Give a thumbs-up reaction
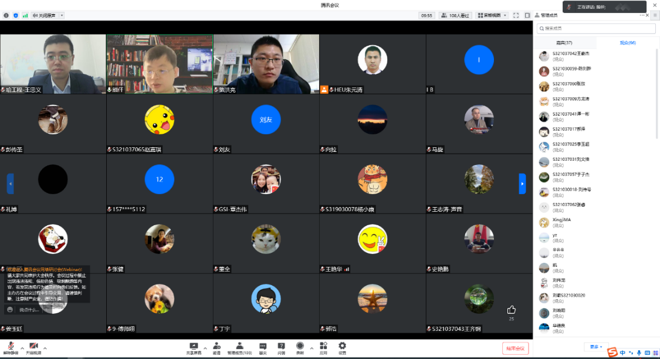Screen dimensions: 660x359 point(511,310)
